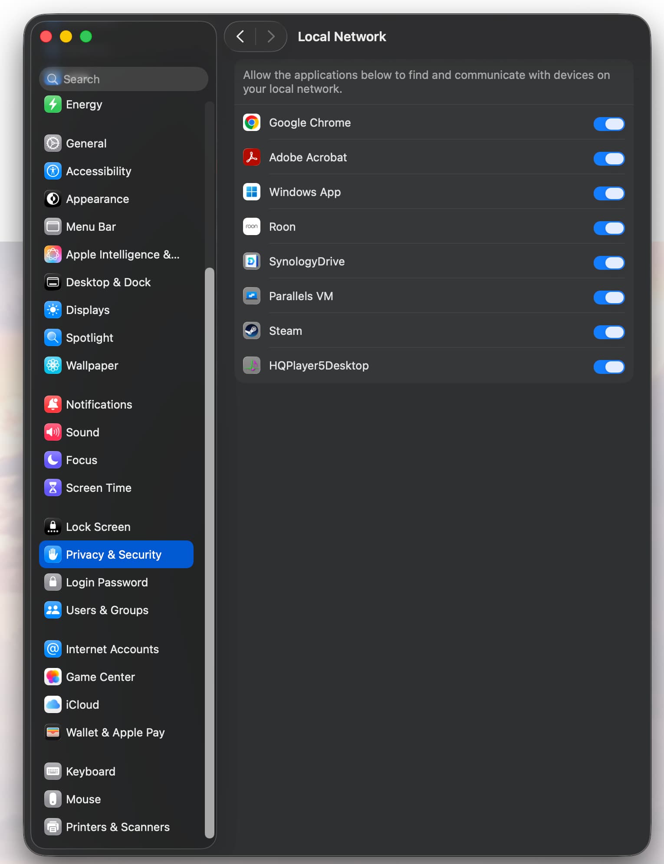Click the Adobe Acrobat app icon
664x864 pixels.
point(251,157)
